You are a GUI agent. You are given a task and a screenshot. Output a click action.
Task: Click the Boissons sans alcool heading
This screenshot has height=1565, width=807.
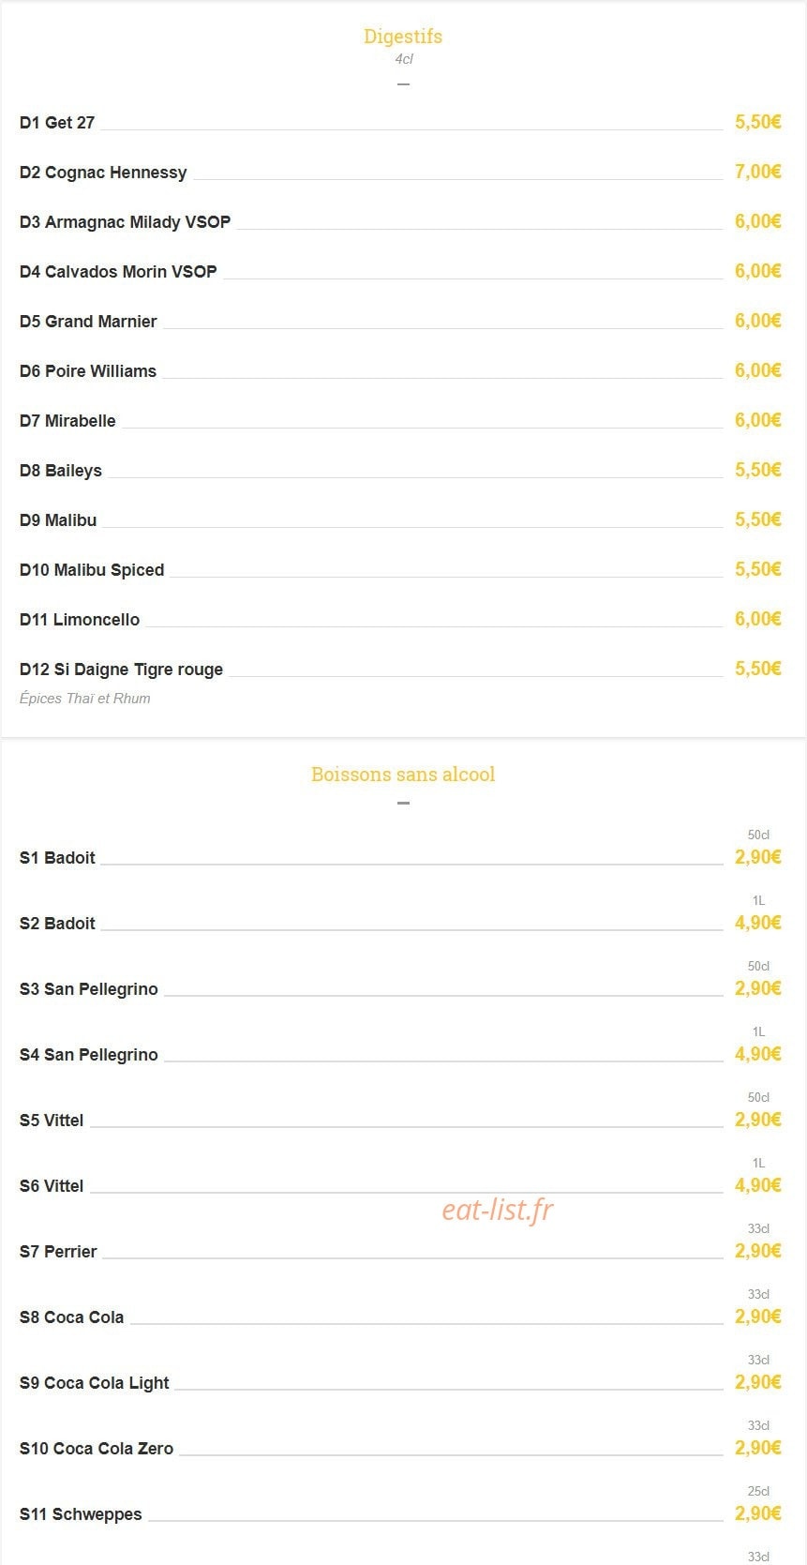tap(403, 775)
